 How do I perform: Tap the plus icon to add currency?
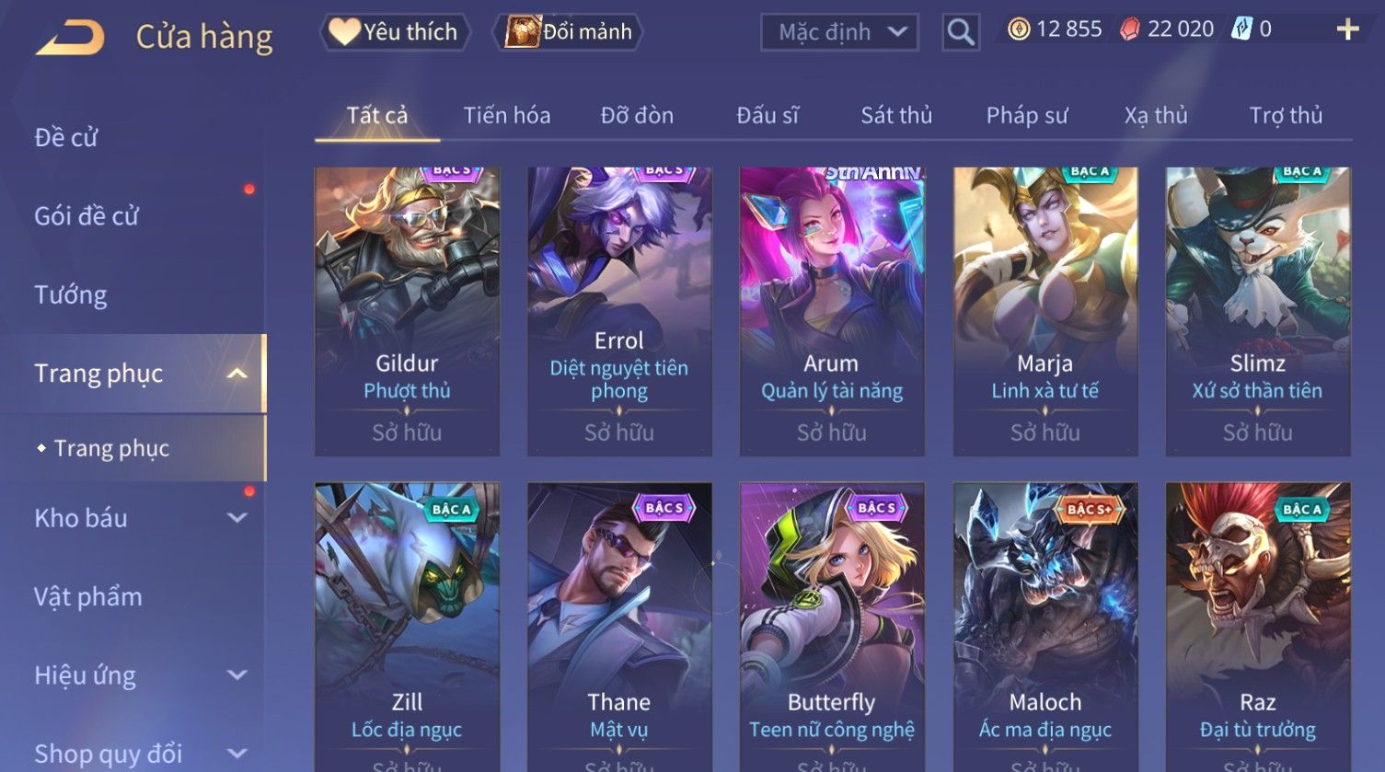tap(1347, 30)
